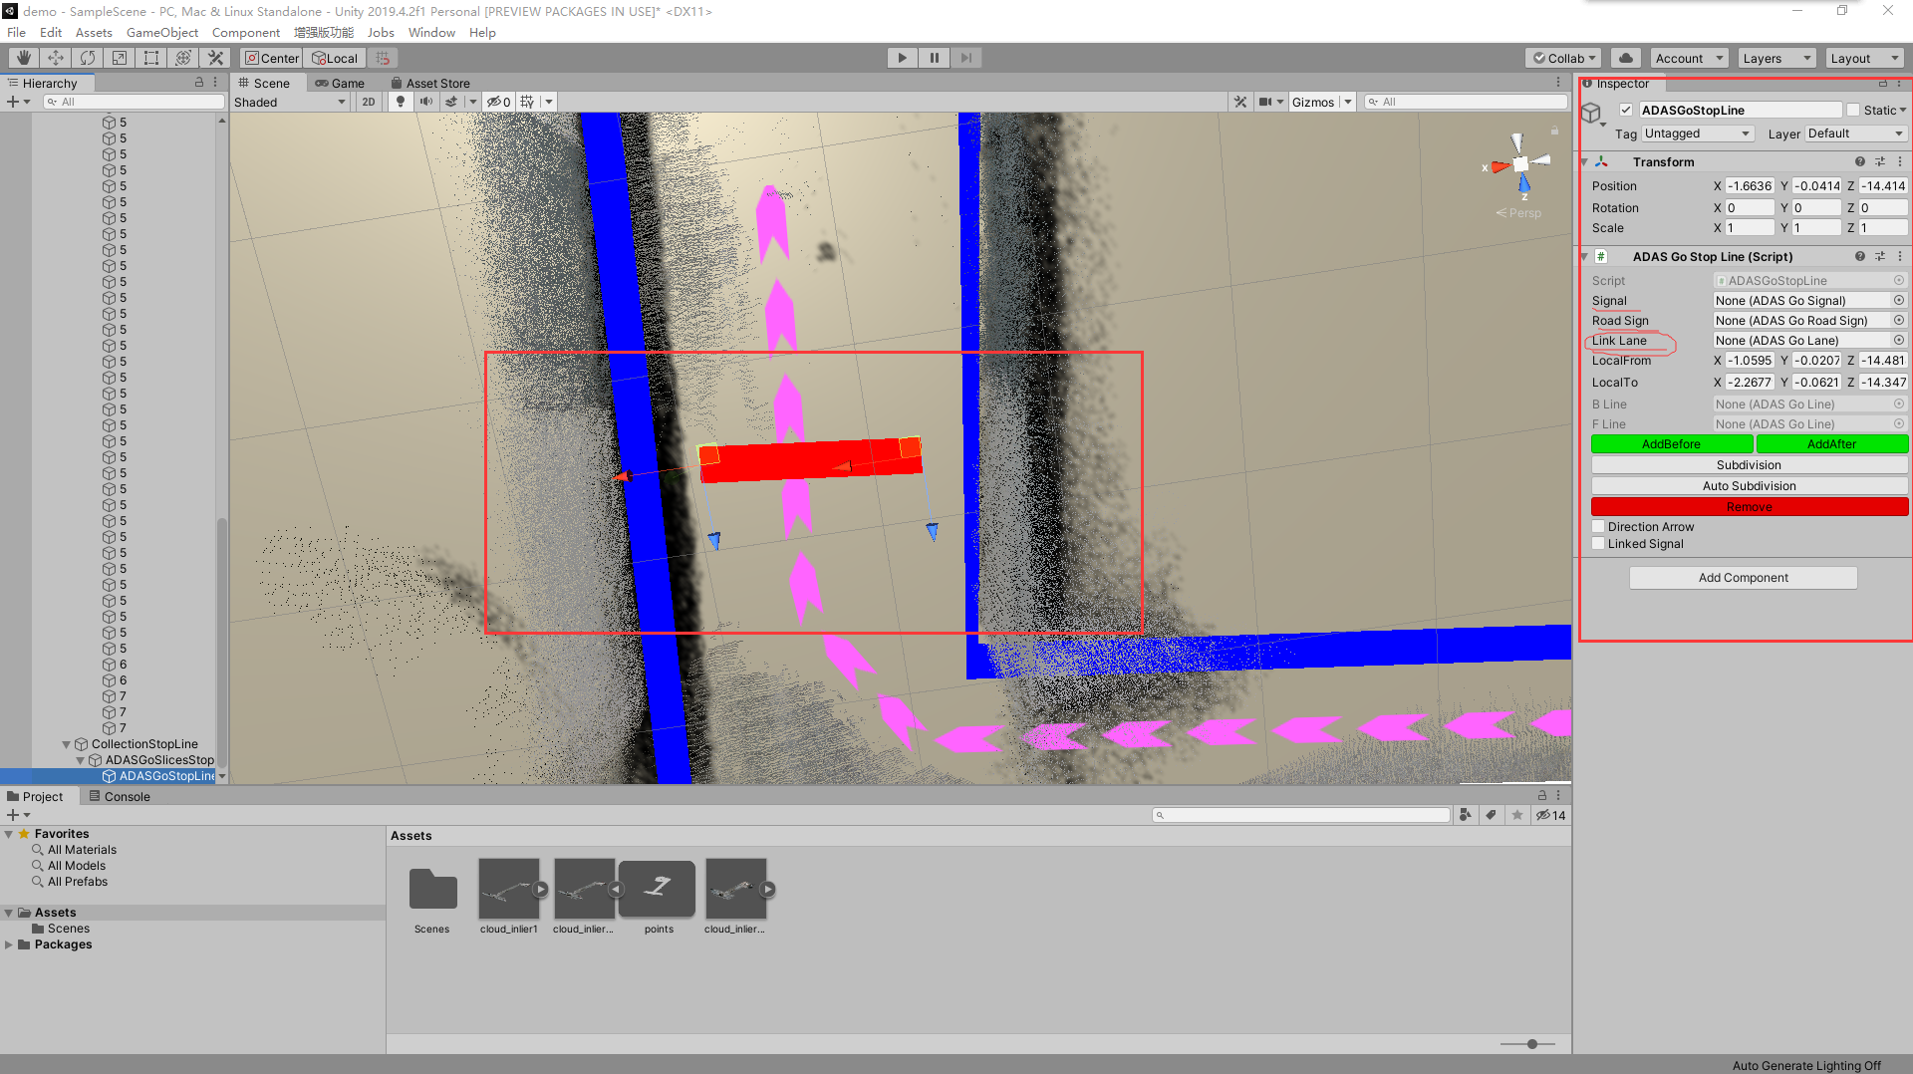Open the Layers dropdown
The width and height of the screenshot is (1913, 1074).
pos(1776,57)
